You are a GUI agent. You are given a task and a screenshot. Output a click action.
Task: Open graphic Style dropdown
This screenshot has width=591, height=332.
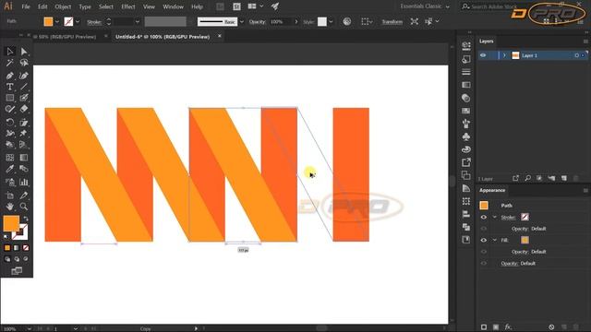tap(331, 22)
